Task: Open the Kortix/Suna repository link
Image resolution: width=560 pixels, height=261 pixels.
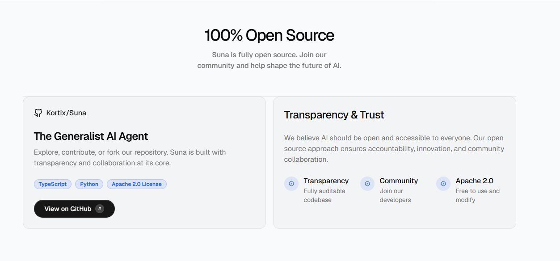Action: point(60,113)
